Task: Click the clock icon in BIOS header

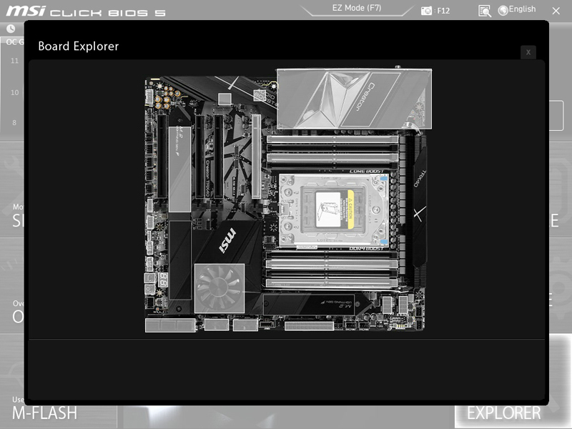Action: click(11, 29)
